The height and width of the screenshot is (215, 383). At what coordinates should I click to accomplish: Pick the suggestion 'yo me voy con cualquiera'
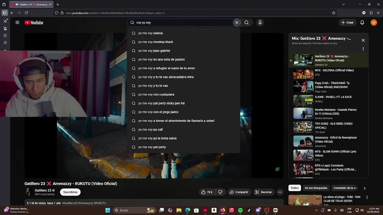pyautogui.click(x=183, y=94)
